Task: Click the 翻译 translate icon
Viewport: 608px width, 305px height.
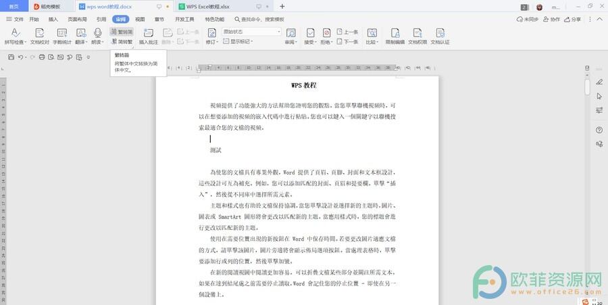Action: 81,32
